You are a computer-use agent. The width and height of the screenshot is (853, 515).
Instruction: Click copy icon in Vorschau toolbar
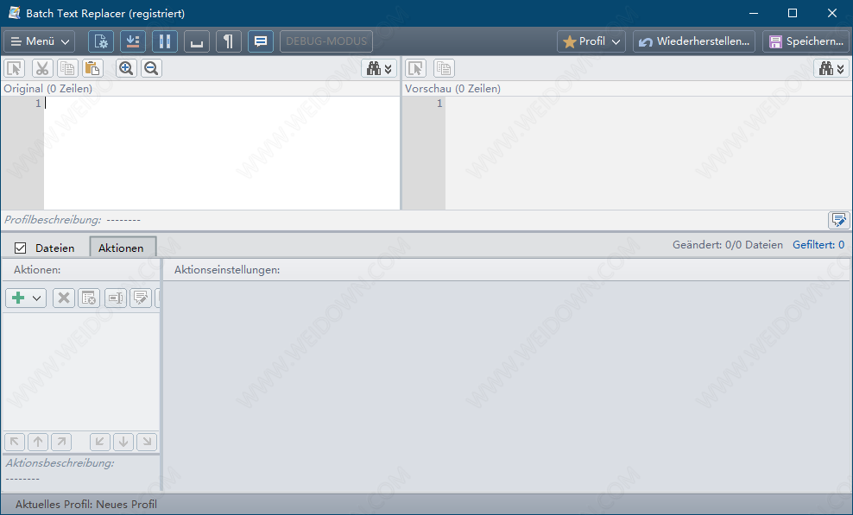pos(444,68)
